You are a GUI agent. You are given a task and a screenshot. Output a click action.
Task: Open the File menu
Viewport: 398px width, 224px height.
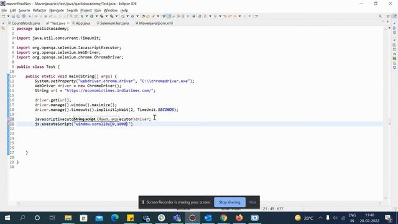click(x=4, y=11)
